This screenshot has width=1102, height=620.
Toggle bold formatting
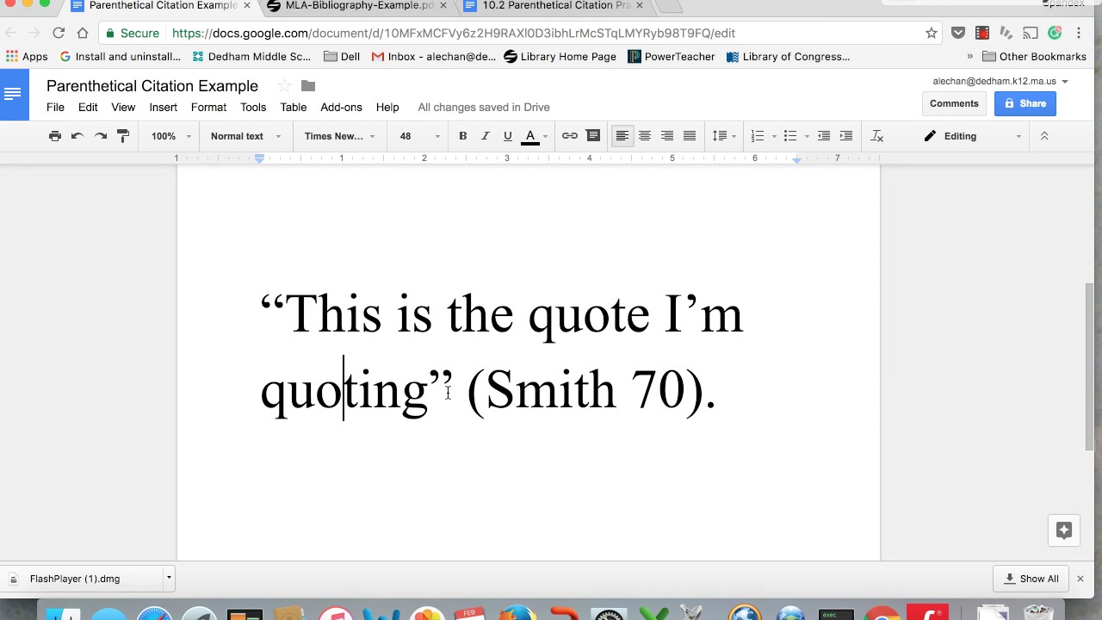click(463, 136)
